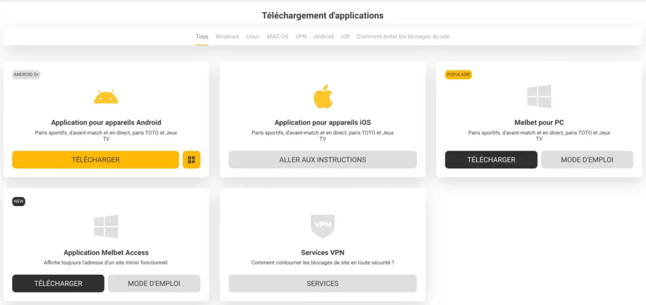Click the text about site miroir fonctionnel

(106, 263)
